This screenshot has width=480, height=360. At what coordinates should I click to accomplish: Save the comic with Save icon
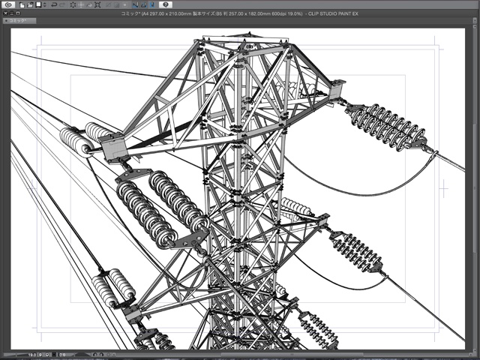click(38, 4)
